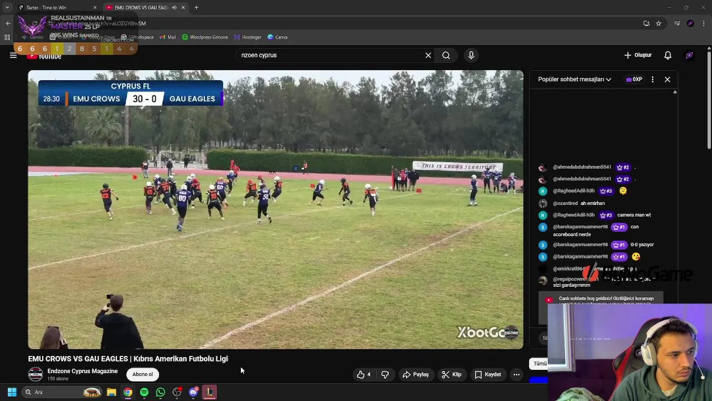Open Spotify from the taskbar
The width and height of the screenshot is (712, 401).
(144, 392)
